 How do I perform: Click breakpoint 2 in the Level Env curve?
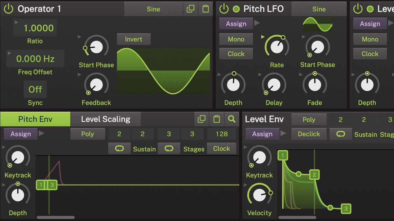point(314,175)
